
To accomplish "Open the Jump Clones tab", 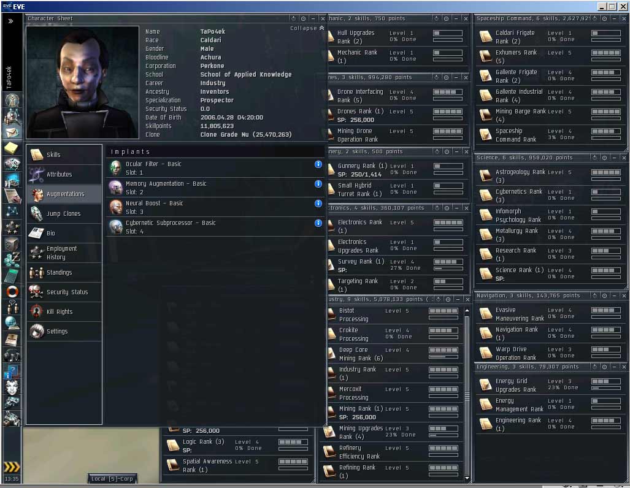I will [64, 214].
